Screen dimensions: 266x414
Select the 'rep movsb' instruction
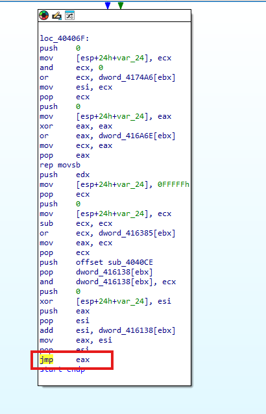(x=60, y=165)
